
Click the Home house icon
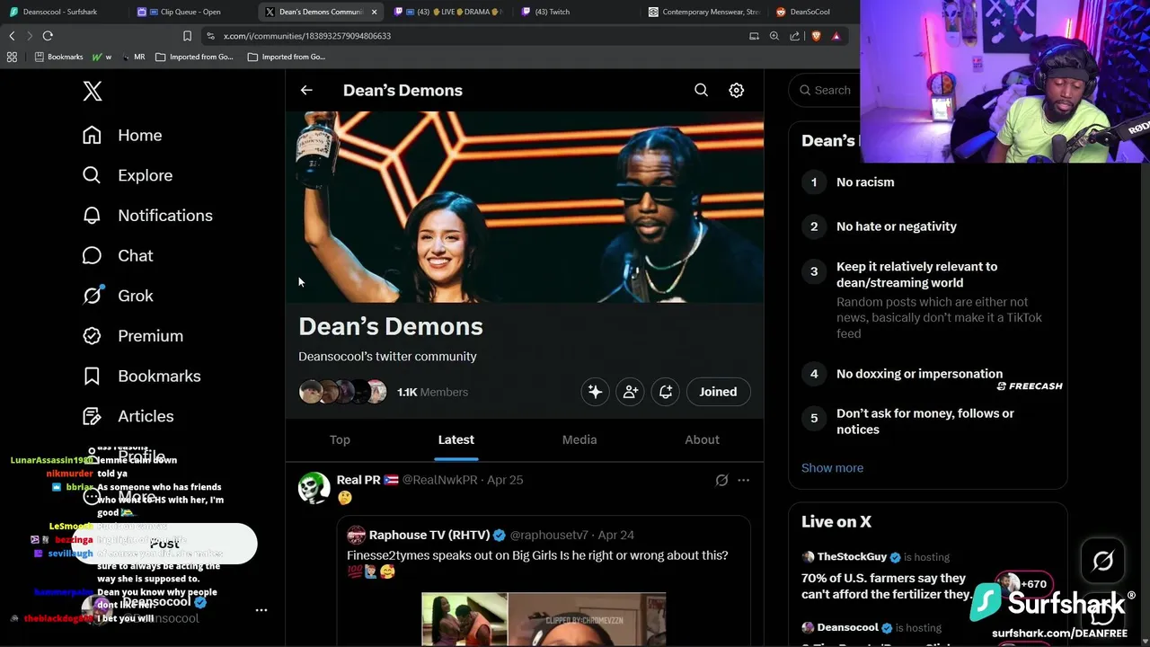[x=92, y=135]
